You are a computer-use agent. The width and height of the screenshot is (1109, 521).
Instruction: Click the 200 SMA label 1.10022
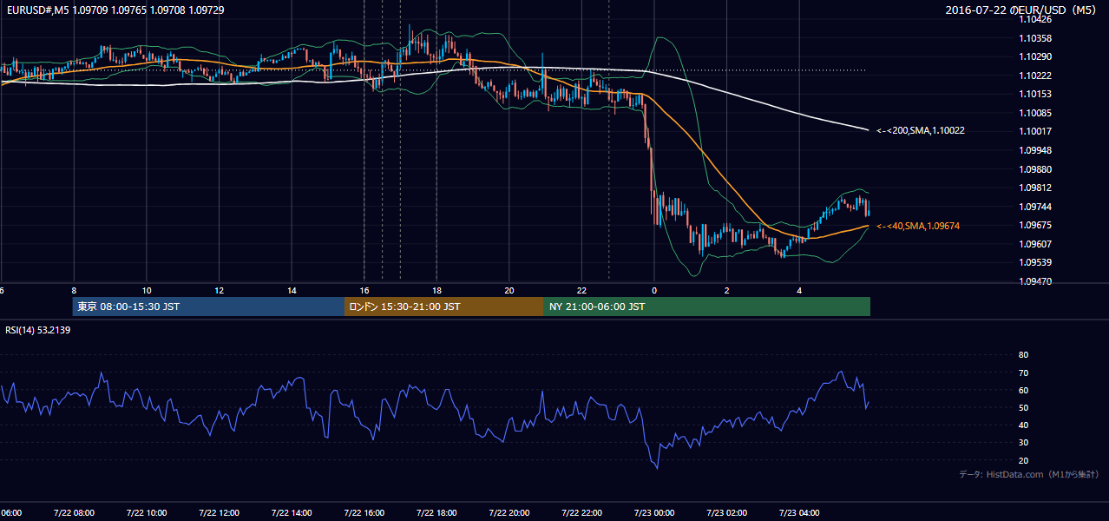pyautogui.click(x=920, y=131)
